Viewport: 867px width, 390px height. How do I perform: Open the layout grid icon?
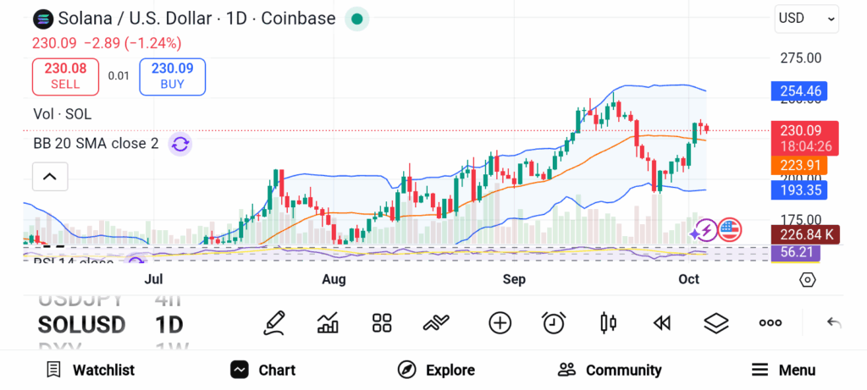pos(382,322)
